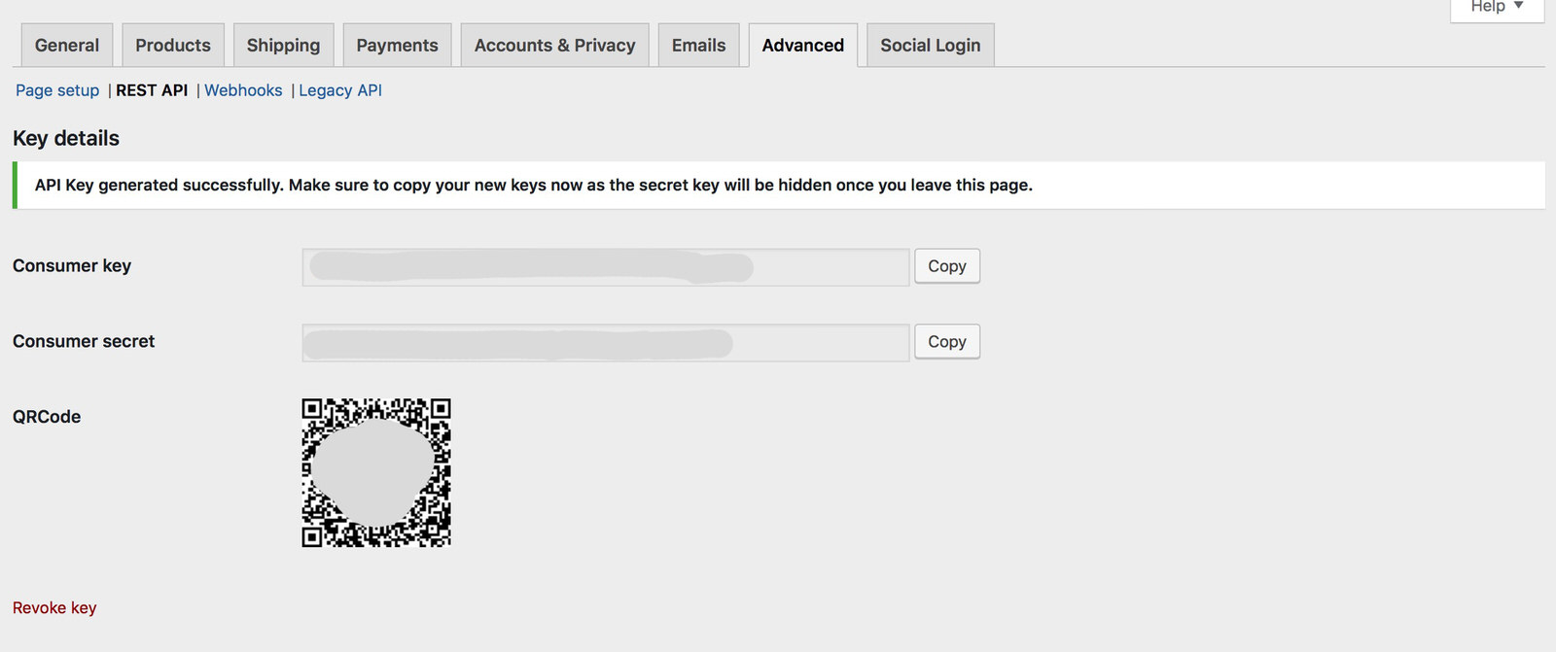This screenshot has width=1556, height=652.
Task: Go to the Legacy API section
Action: [340, 90]
